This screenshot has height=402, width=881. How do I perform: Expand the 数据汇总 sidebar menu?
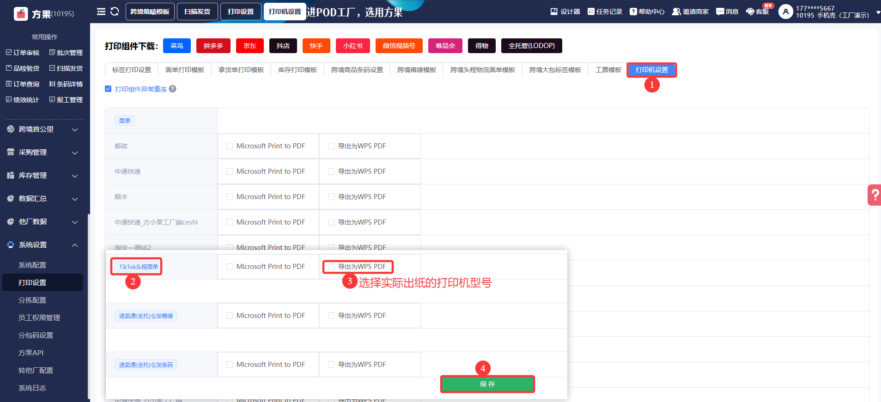[x=43, y=199]
